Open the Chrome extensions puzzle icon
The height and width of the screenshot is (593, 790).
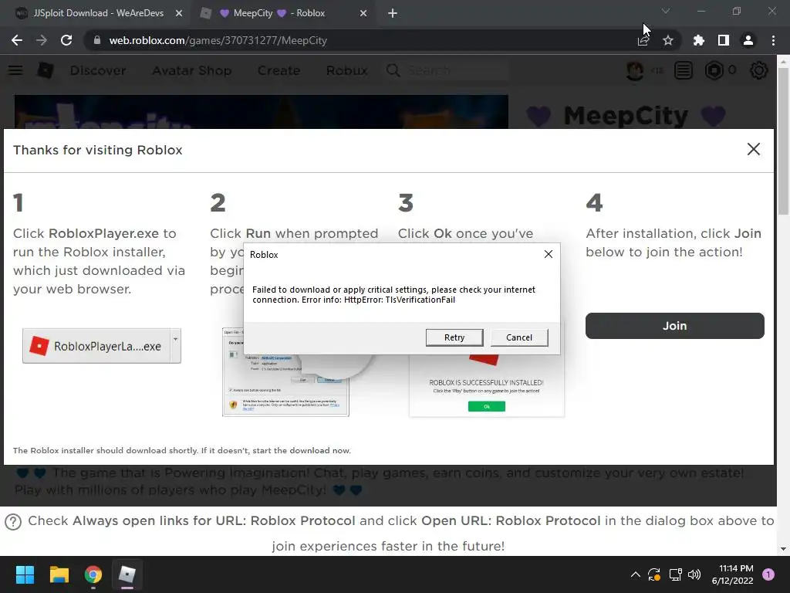coord(698,40)
